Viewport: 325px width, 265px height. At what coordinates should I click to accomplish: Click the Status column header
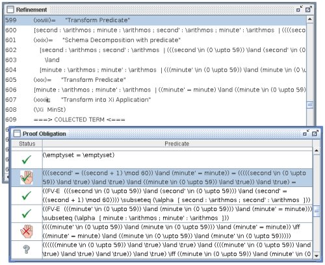[27, 144]
